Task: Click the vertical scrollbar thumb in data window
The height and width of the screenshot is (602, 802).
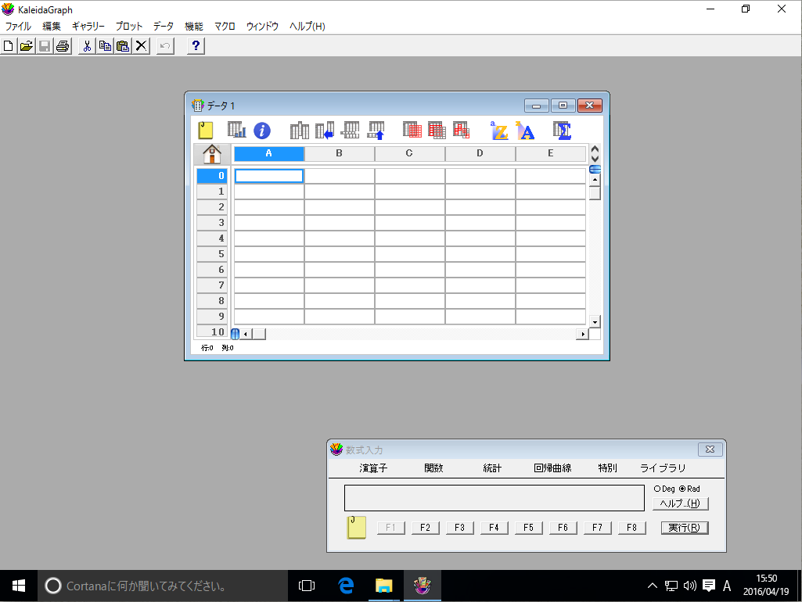Action: [x=595, y=193]
